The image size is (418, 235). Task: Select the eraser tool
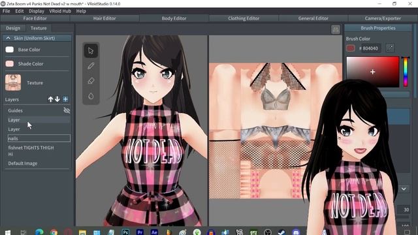point(91,81)
